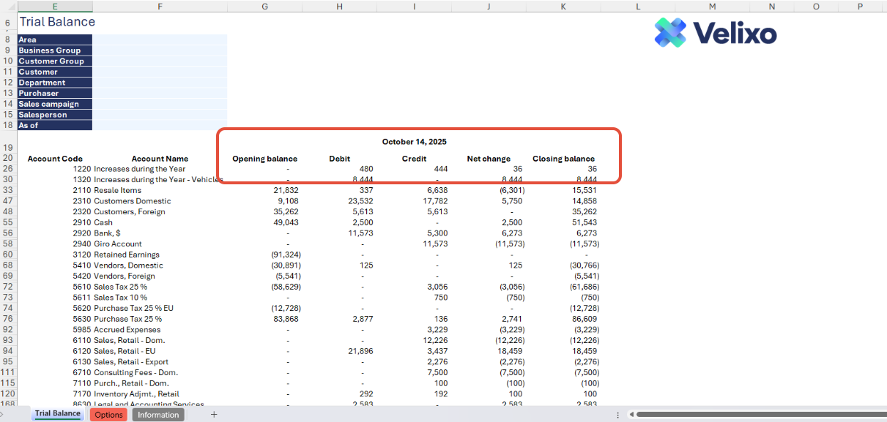Select column K header

(563, 6)
